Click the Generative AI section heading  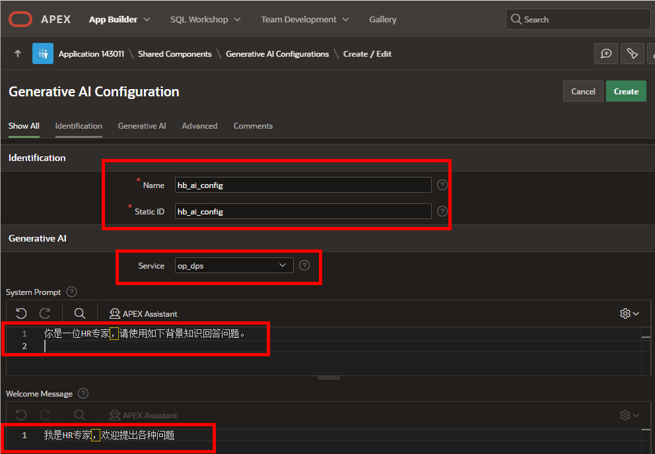pyautogui.click(x=38, y=238)
